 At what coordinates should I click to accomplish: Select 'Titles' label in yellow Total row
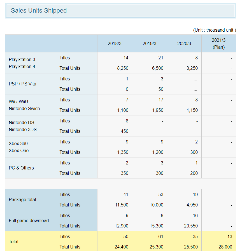(65, 236)
